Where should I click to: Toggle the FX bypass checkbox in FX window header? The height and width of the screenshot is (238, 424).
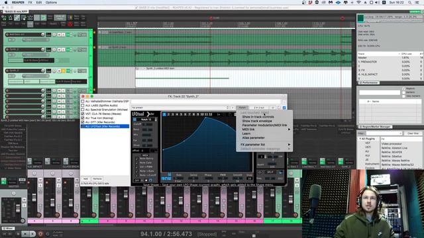(284, 107)
